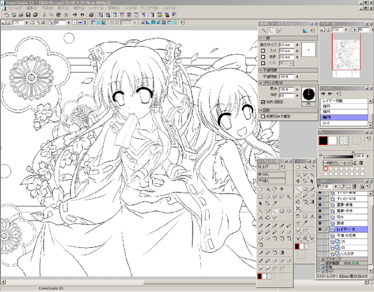Uncheck the fixed direction checkbox under brush shape

click(263, 102)
